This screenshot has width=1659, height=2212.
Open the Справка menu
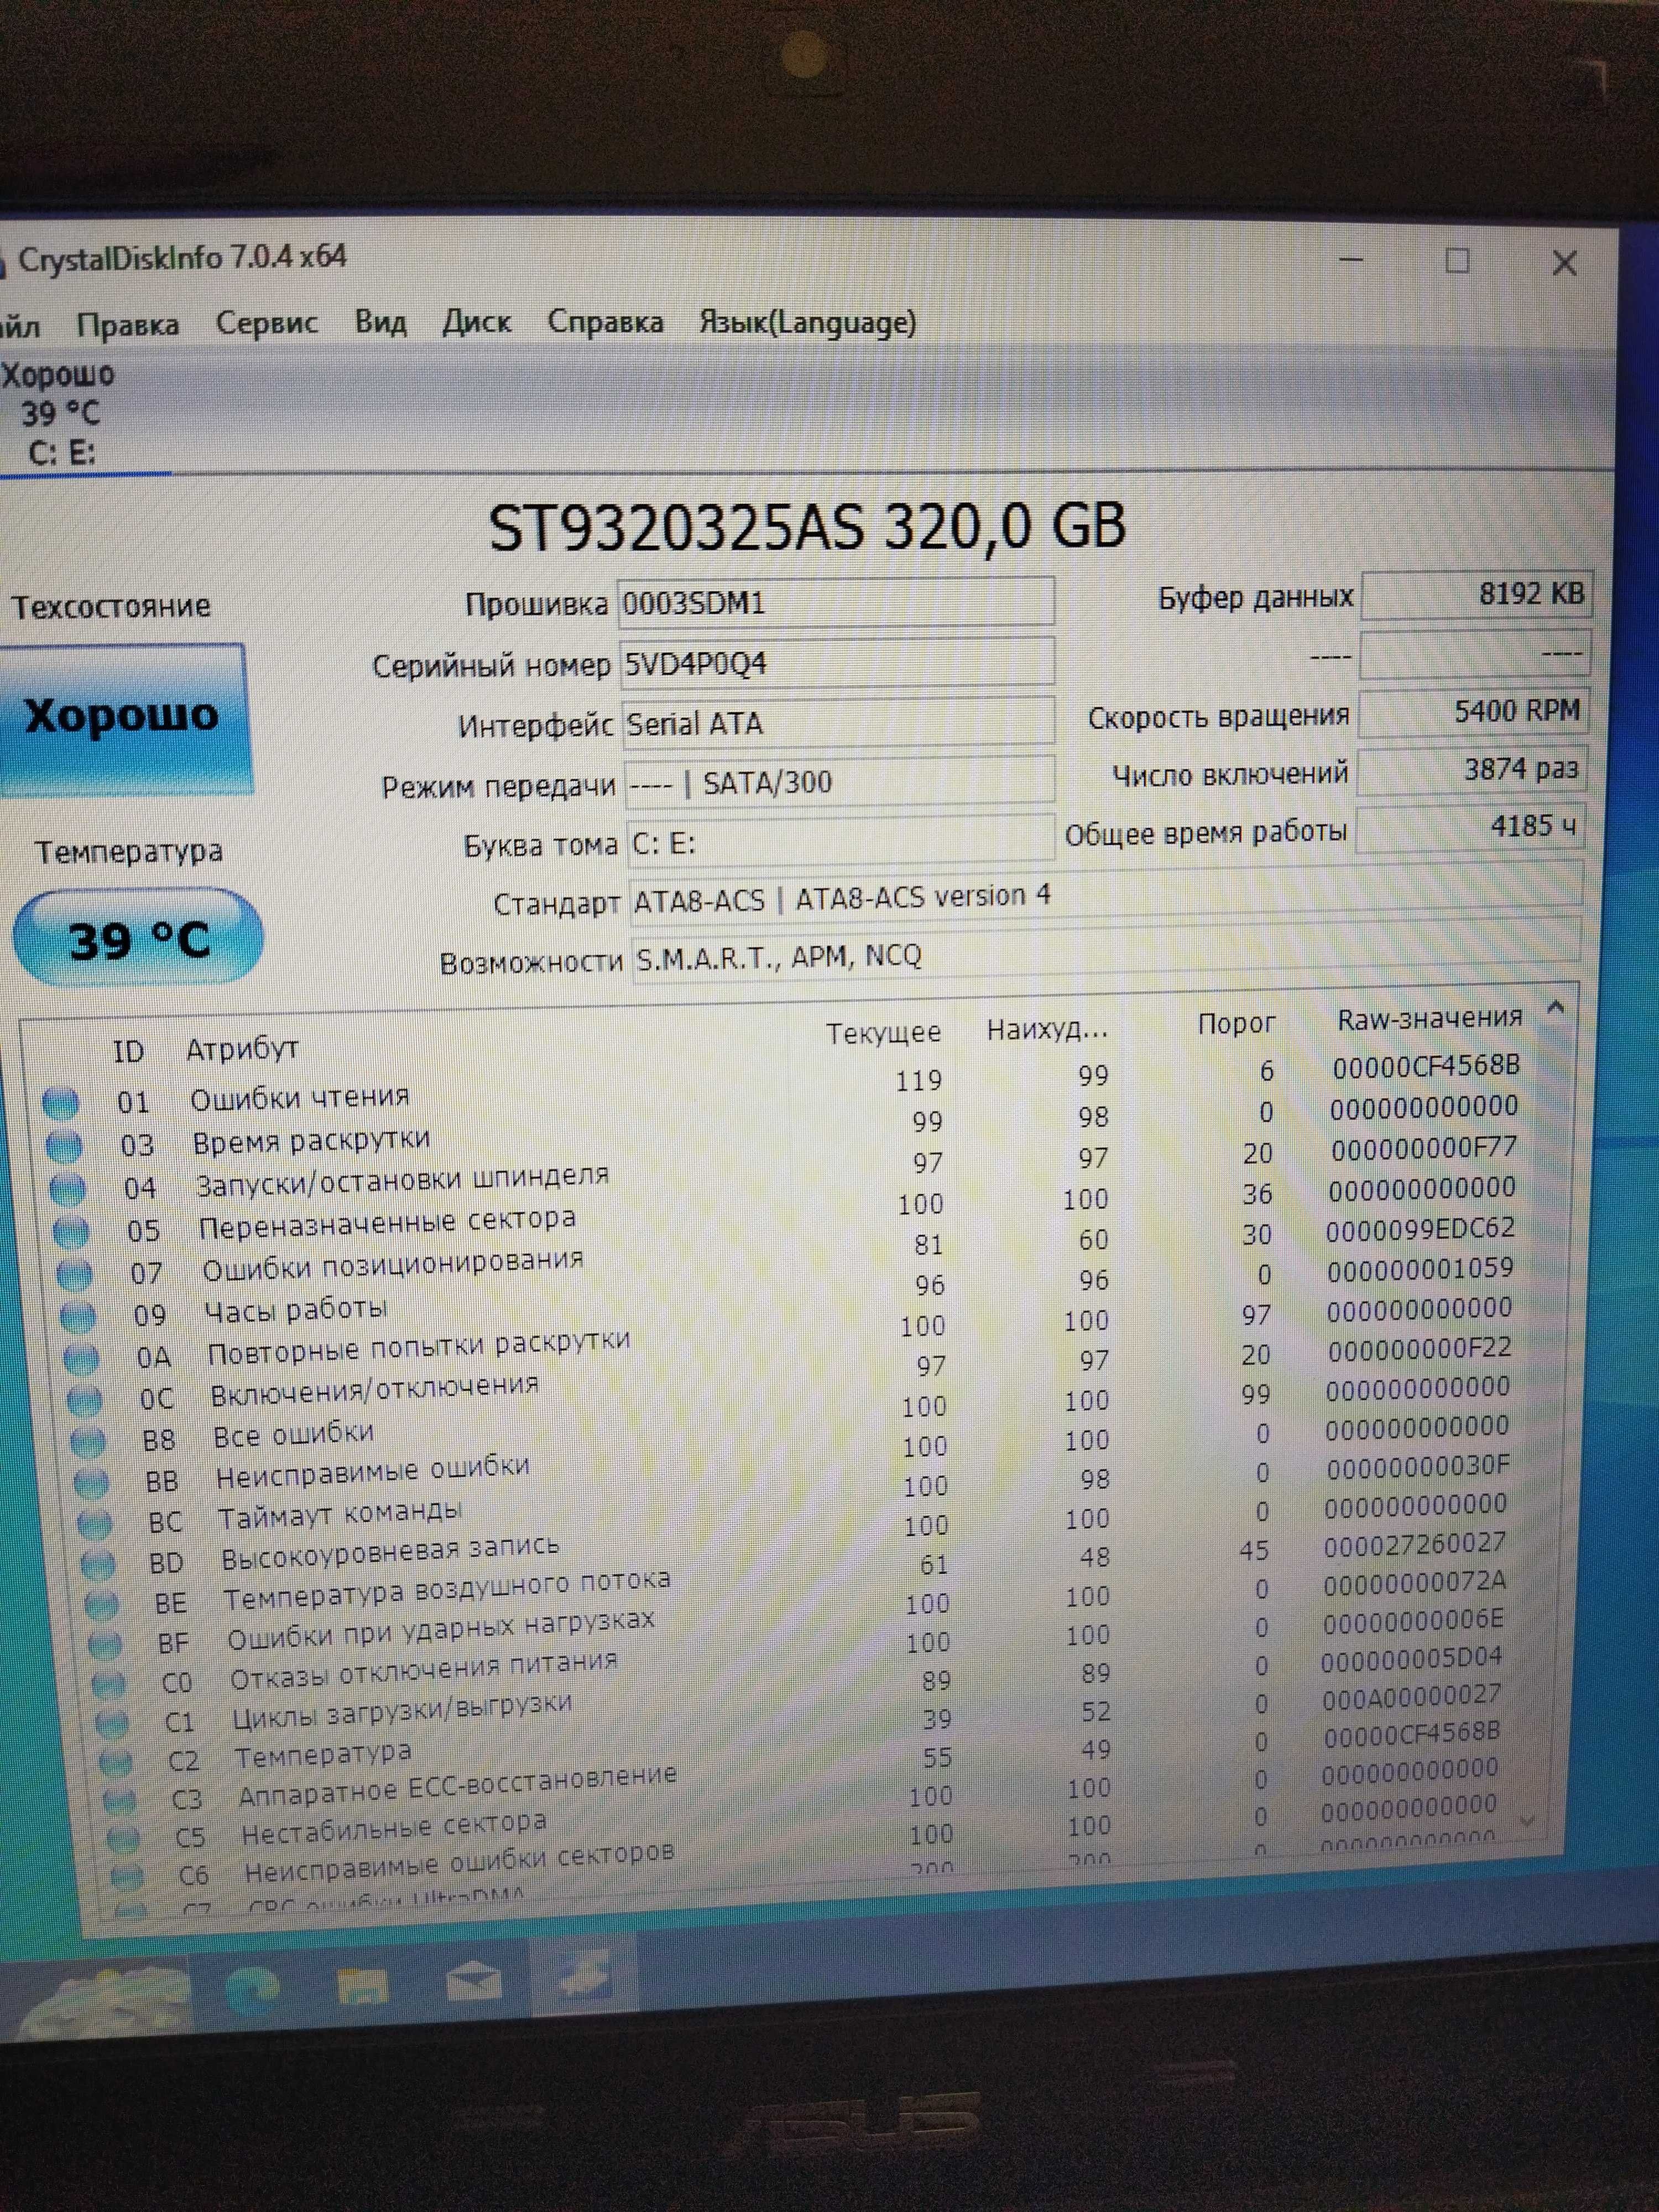coord(605,322)
